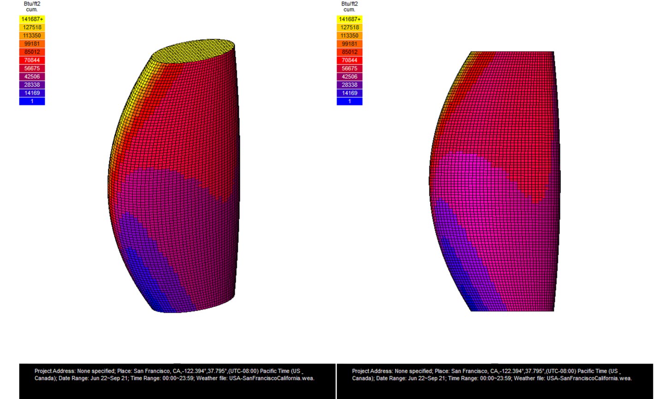Image resolution: width=664 pixels, height=399 pixels.
Task: Select the lowest blue swatch labeled 1
Action: point(32,101)
